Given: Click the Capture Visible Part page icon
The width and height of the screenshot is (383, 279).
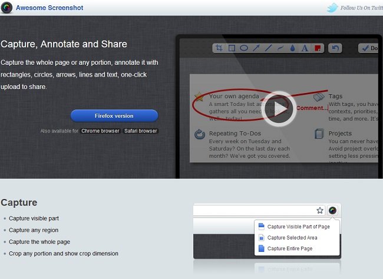Looking at the screenshot, I should (x=262, y=227).
